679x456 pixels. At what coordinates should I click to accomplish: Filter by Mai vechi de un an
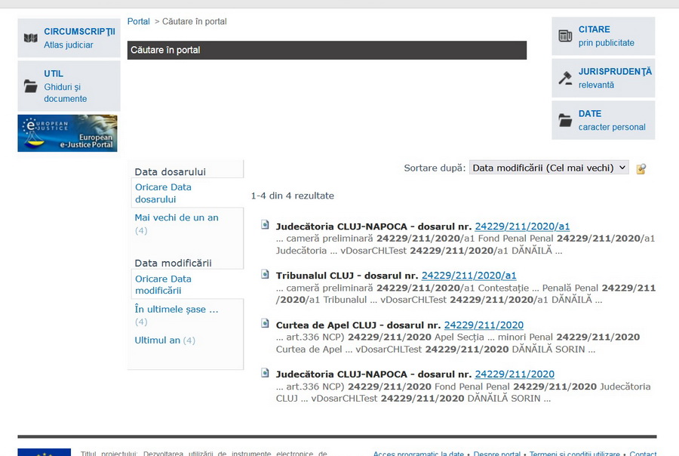tap(177, 217)
